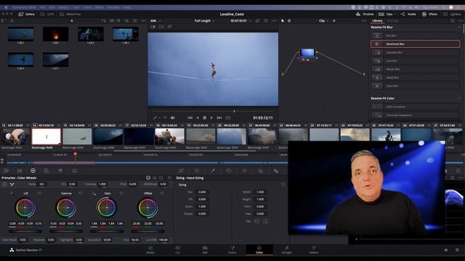Toggle the Timeline button in top toolbar
Screen dimensions: 465x261
[365, 14]
